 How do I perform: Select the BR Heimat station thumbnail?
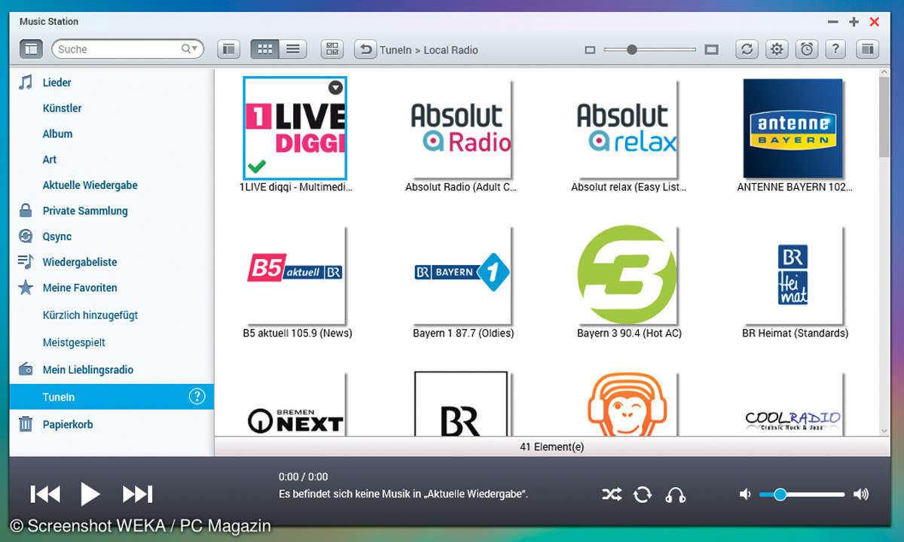point(793,274)
